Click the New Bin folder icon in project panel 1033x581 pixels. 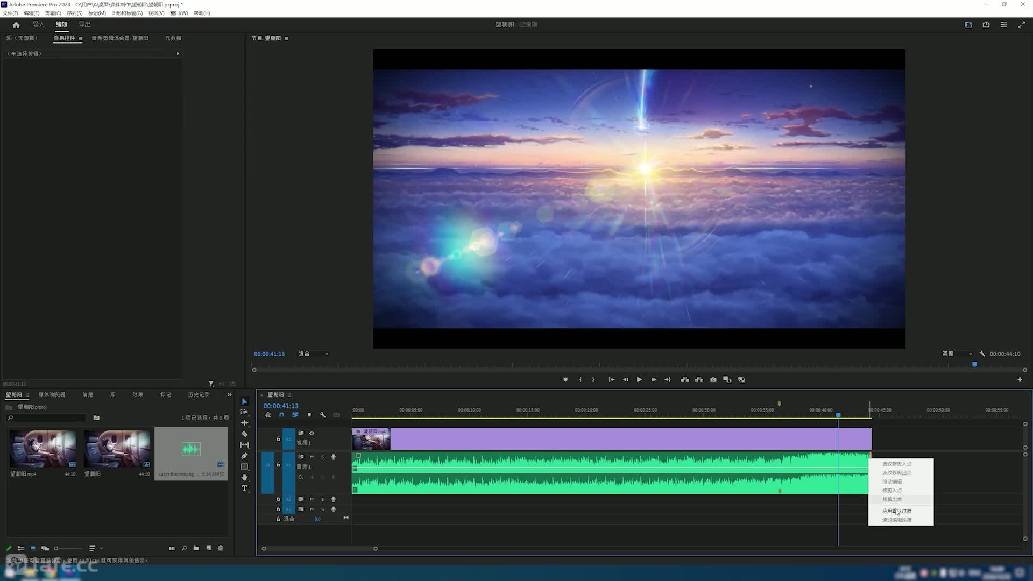point(196,548)
